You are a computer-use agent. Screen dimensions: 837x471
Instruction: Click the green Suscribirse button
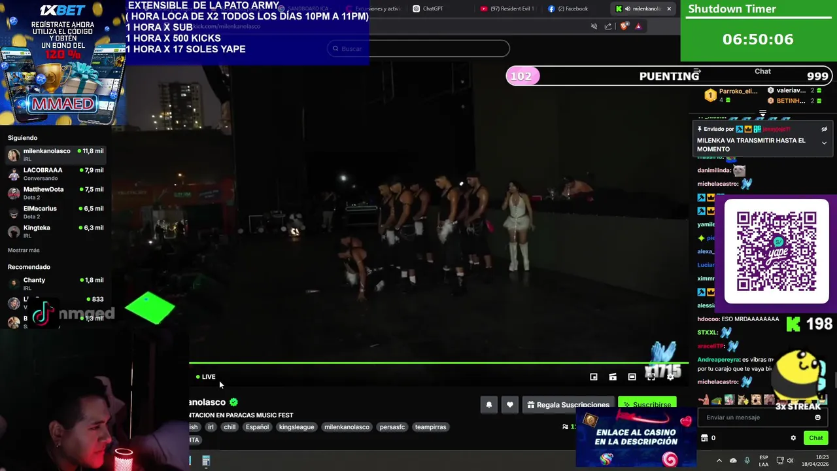click(x=647, y=405)
